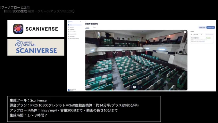Click the greyed button beside asset filter
The image size is (218, 123).
pyautogui.click(x=209, y=35)
